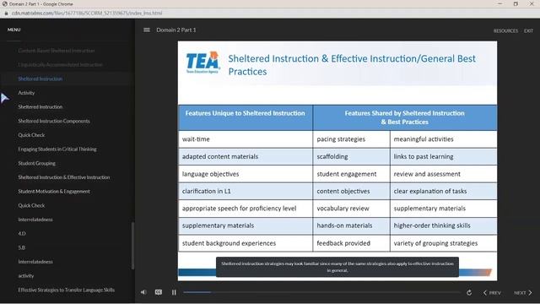Screen dimensions: 540x304
Task: Click the 'review and assessment' cell
Action: (444, 174)
